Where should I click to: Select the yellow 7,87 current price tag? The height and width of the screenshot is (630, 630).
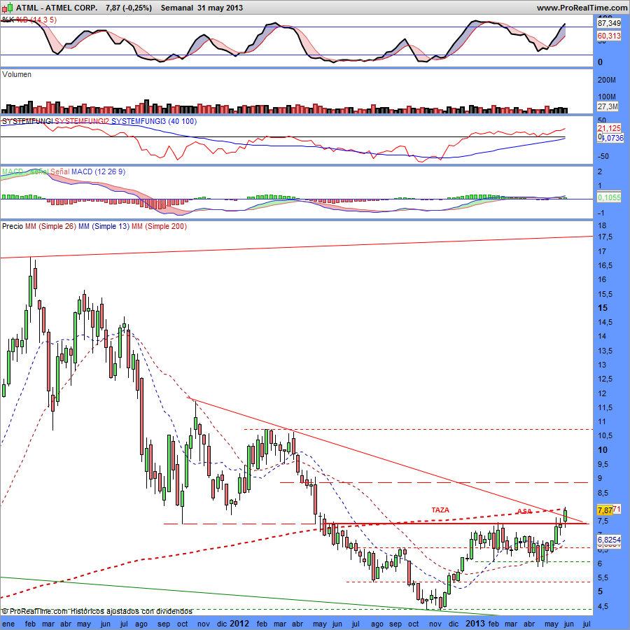(605, 510)
